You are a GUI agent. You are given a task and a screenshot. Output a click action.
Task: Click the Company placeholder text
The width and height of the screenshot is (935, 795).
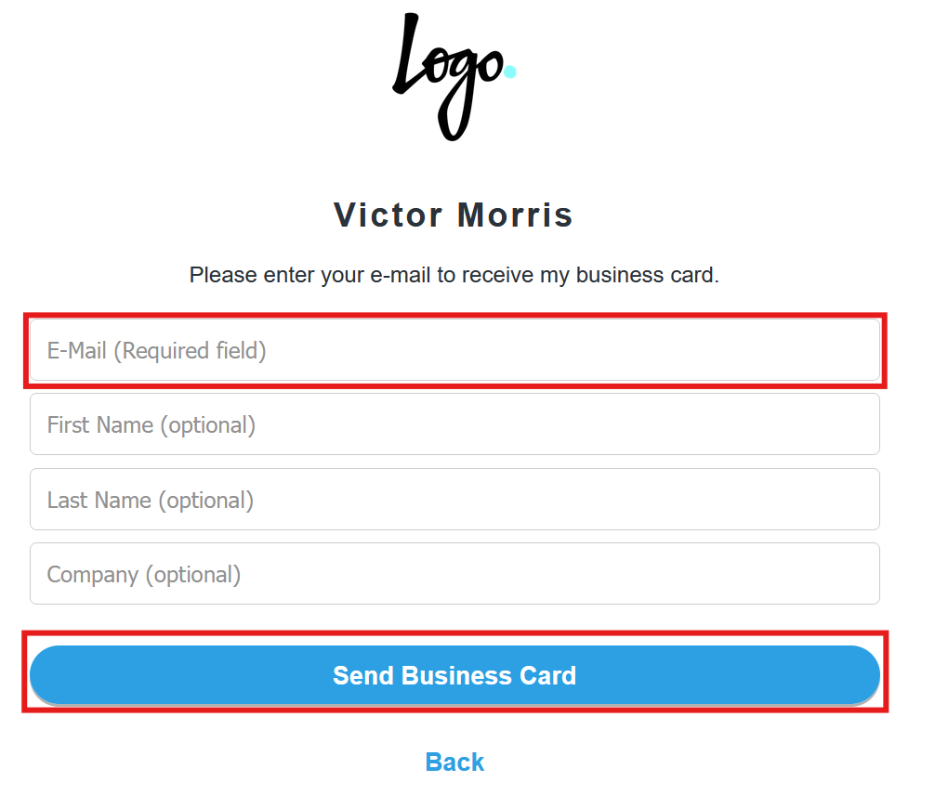[143, 573]
